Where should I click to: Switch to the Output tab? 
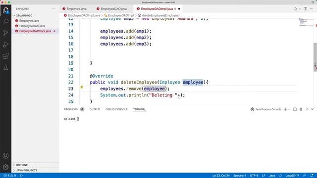pyautogui.click(x=95, y=109)
